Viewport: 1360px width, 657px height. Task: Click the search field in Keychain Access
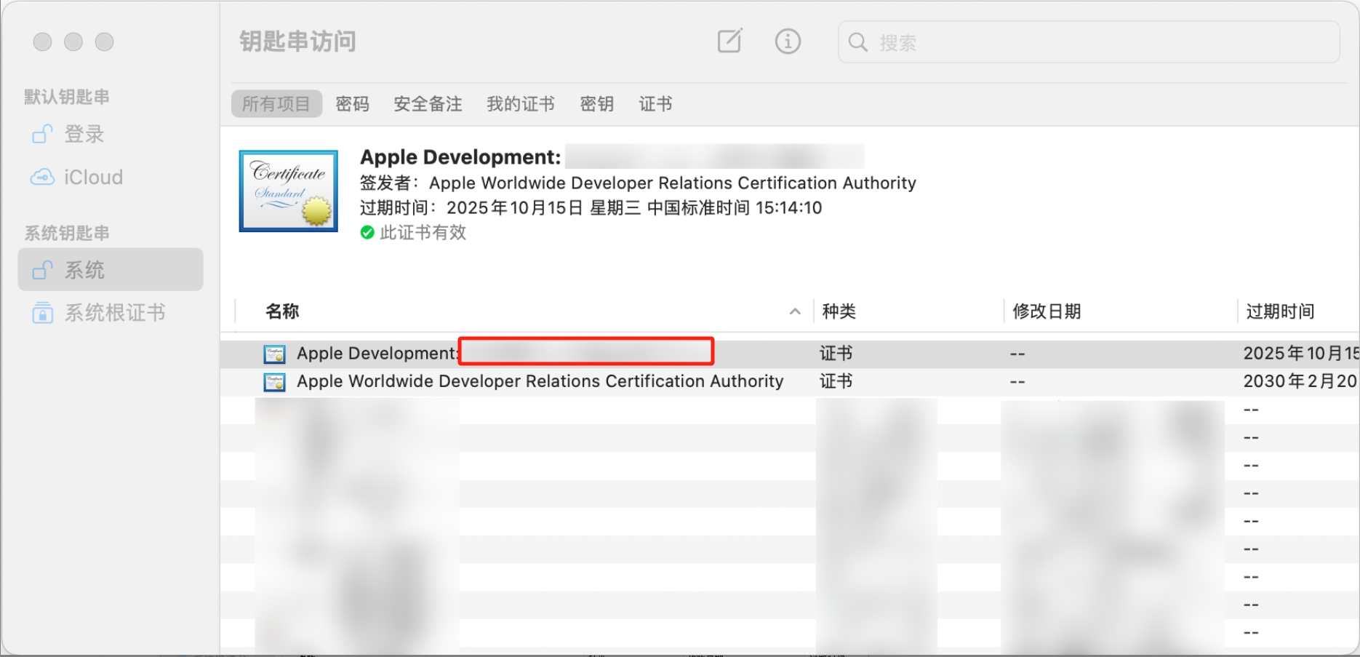coord(1089,42)
